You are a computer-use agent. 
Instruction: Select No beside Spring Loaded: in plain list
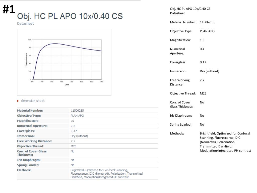click(202, 125)
